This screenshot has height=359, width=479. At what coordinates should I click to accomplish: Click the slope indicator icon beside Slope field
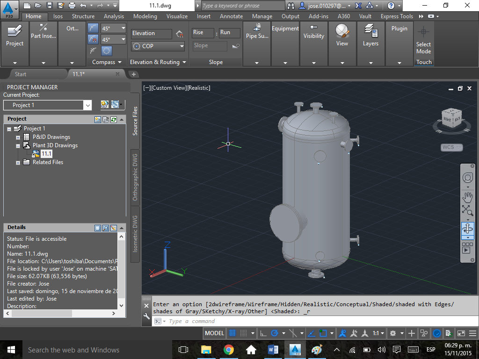tap(236, 46)
